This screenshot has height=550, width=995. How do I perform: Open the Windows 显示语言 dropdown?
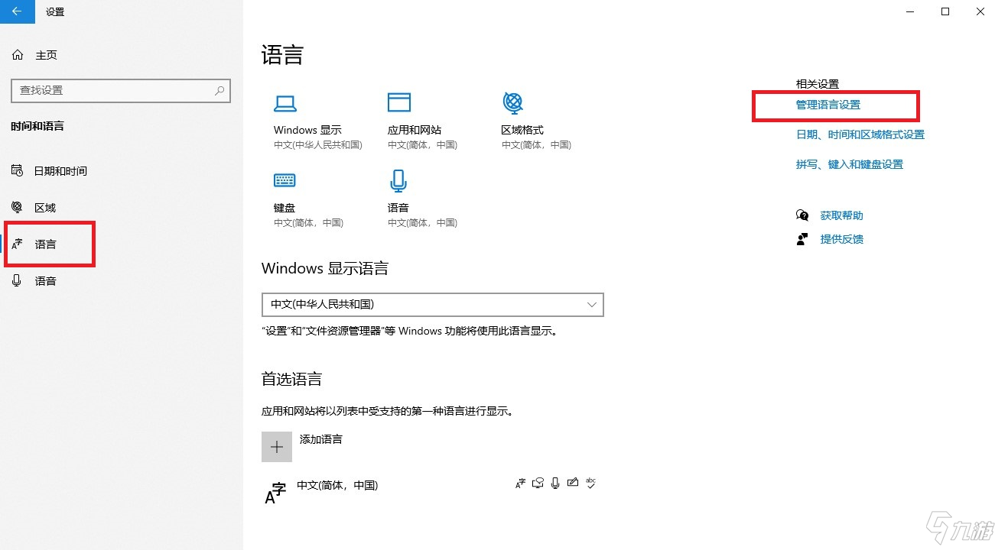[433, 304]
